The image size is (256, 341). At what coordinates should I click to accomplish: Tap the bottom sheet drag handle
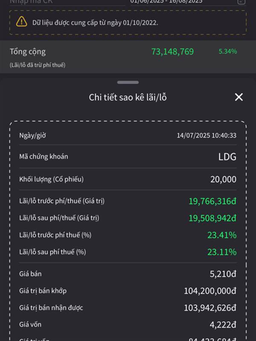[128, 82]
